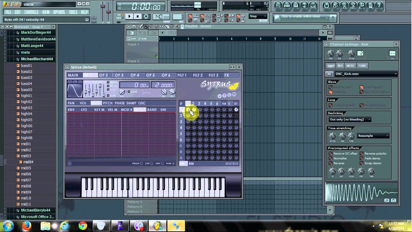
Task: Toggle Resample checkbox in Wave section
Action: point(330,92)
